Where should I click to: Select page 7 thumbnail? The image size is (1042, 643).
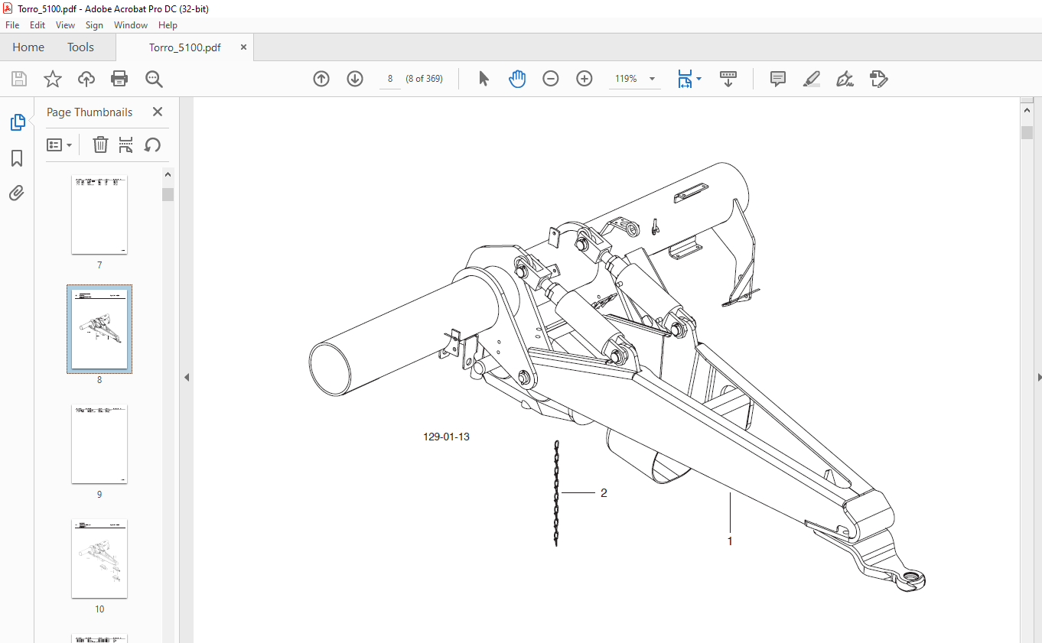pos(99,215)
